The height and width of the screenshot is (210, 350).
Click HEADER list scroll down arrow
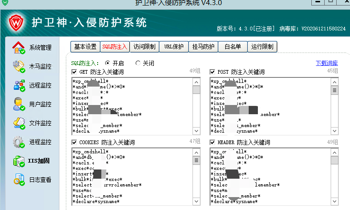coord(335,201)
